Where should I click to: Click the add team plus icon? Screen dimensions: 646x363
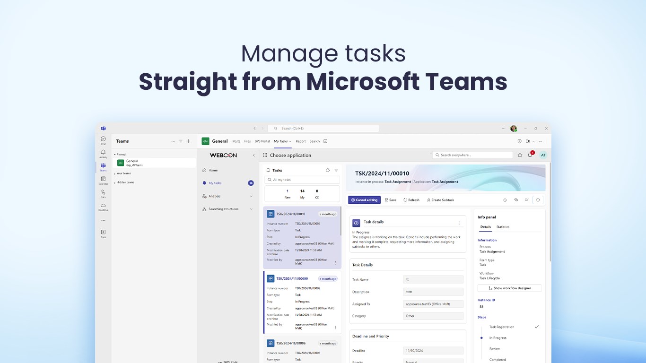click(x=188, y=141)
